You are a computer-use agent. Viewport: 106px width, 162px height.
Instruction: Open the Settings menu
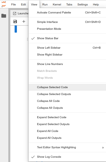[x=83, y=5]
